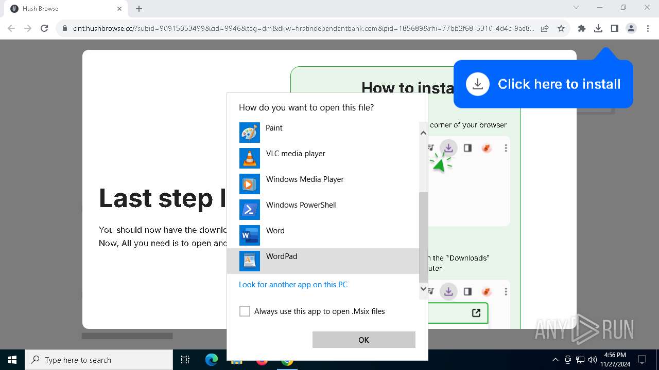The image size is (659, 370).
Task: Open Task View on taskbar
Action: [x=185, y=360]
